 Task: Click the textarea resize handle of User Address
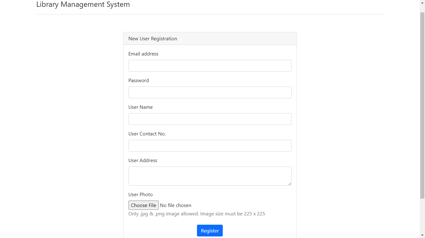290,184
